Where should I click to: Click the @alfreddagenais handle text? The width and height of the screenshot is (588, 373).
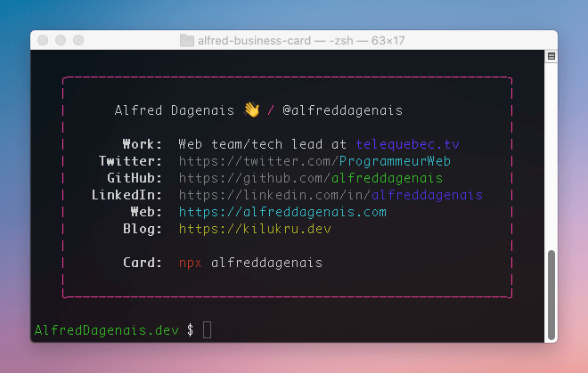[343, 110]
